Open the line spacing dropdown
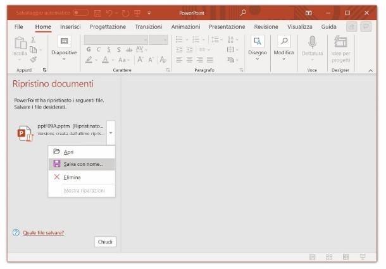 click(216, 39)
